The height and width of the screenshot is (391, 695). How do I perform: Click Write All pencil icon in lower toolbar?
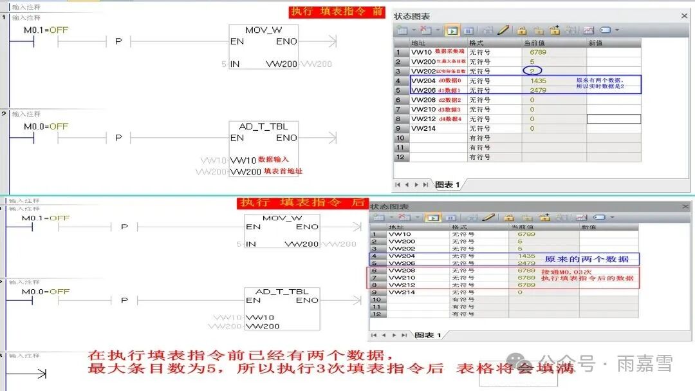tap(488, 218)
